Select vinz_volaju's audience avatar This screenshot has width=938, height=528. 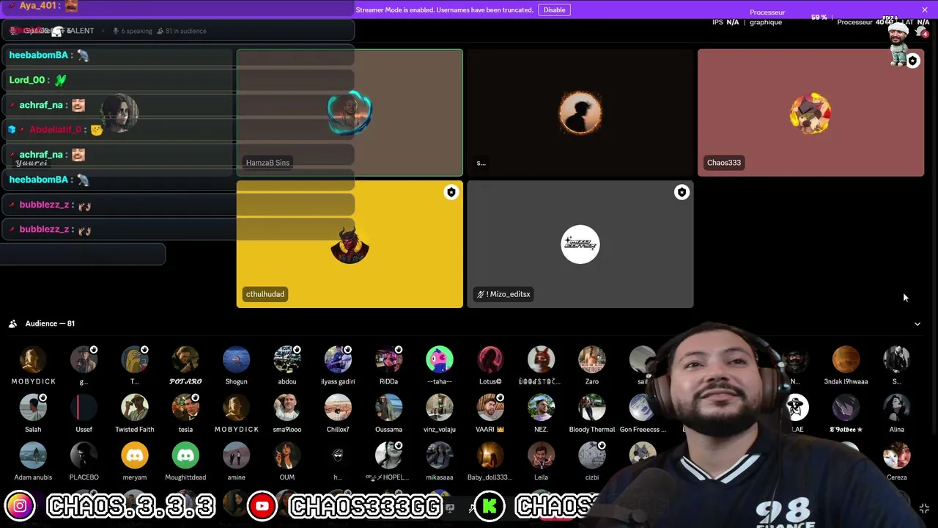click(440, 407)
